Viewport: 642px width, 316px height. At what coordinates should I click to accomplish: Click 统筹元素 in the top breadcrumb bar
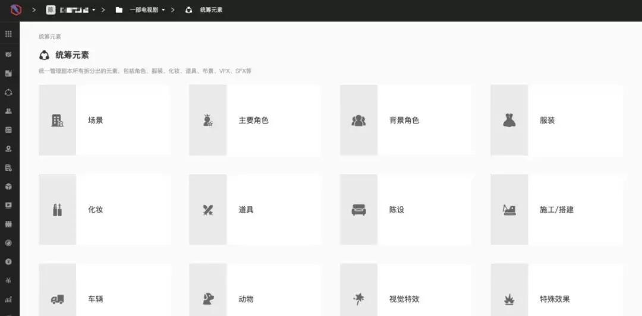tap(211, 10)
